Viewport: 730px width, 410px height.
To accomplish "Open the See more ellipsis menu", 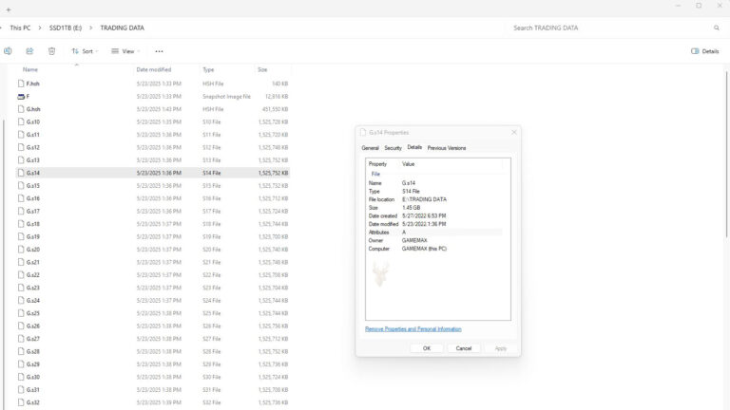I will (x=160, y=51).
